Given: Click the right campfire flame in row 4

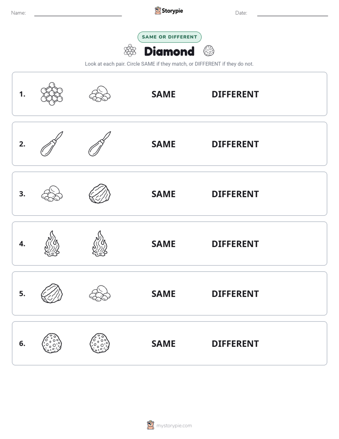Looking at the screenshot, I should [100, 244].
